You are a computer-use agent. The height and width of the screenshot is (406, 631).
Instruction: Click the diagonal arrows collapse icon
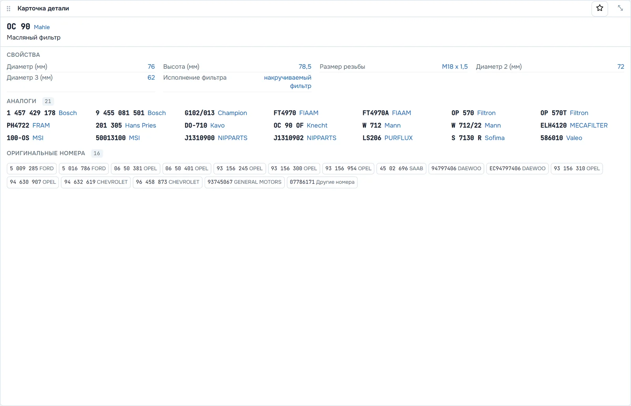pyautogui.click(x=620, y=8)
